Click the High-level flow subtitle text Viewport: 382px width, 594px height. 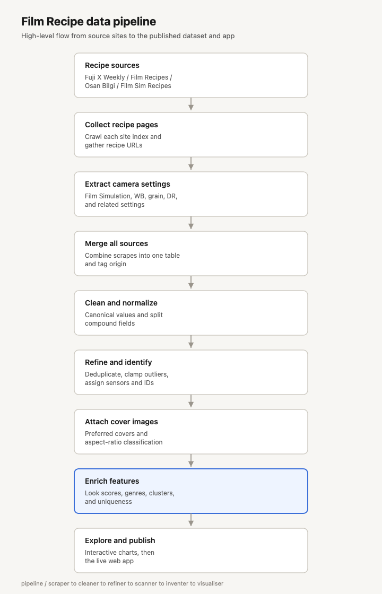[128, 36]
